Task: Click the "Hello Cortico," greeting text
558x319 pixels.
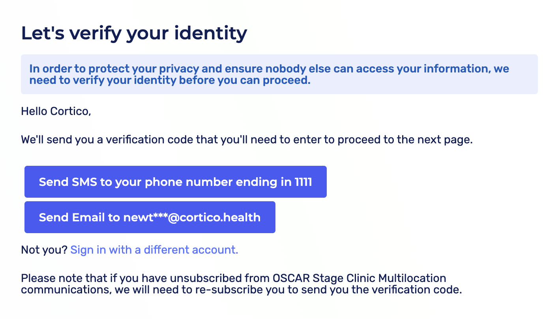Action: click(56, 111)
